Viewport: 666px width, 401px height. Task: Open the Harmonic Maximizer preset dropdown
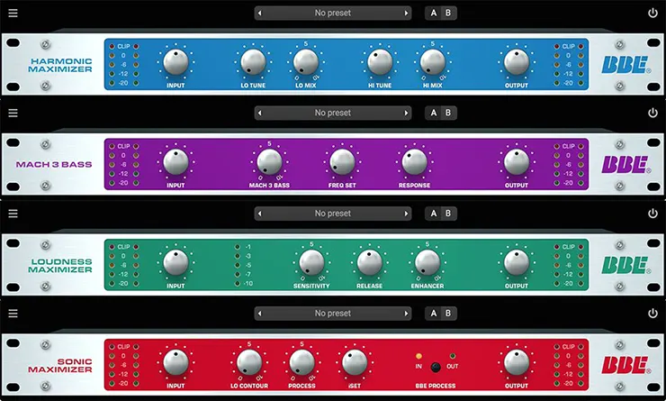(332, 14)
